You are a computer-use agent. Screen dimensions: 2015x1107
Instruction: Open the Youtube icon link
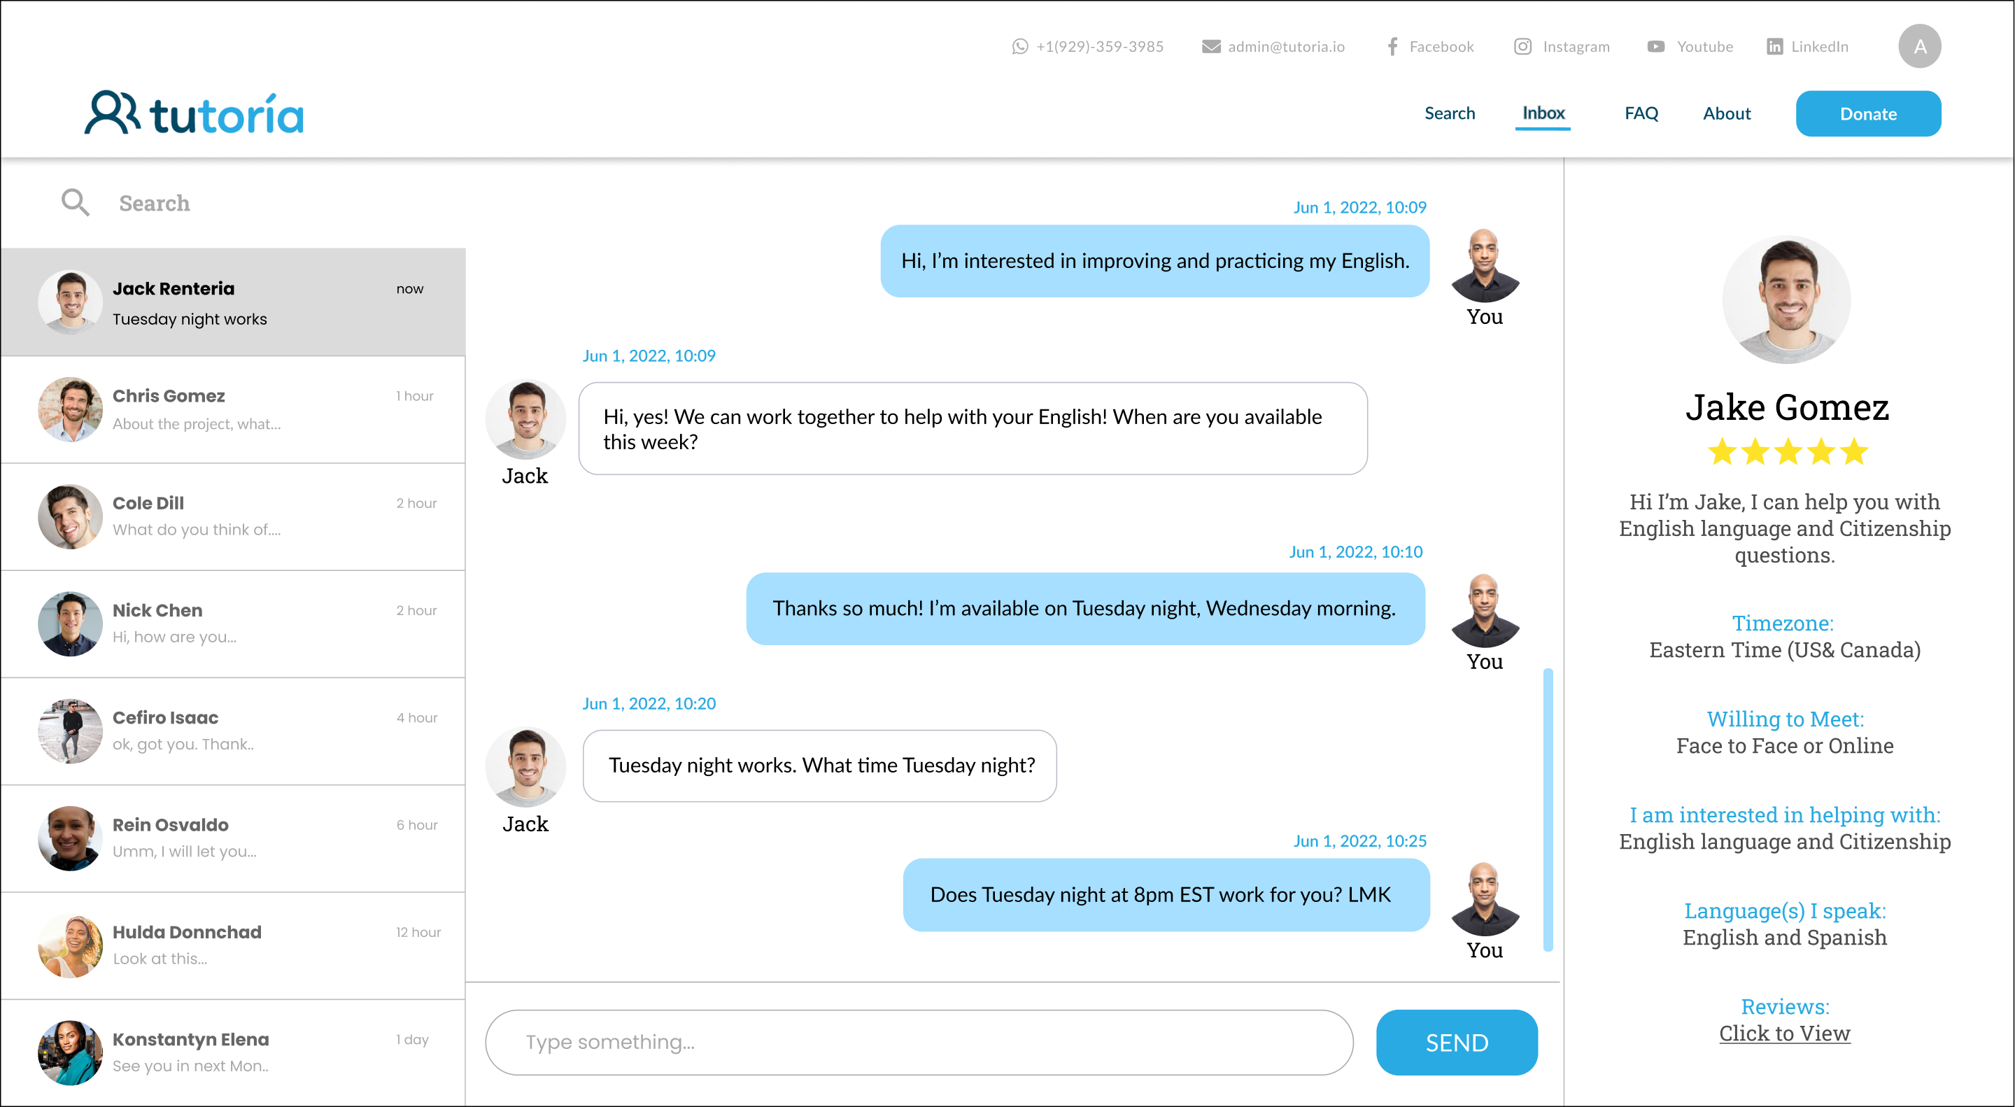click(1656, 47)
